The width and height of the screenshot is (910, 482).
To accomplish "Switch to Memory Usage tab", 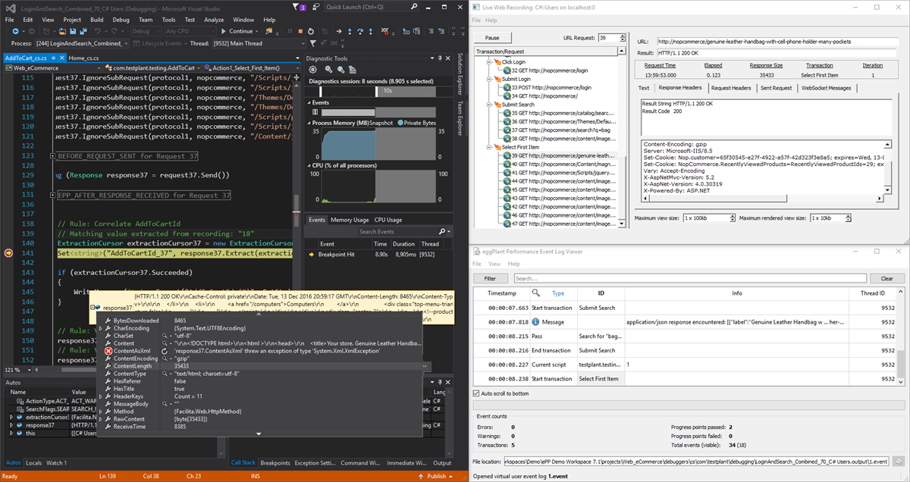I will point(350,220).
